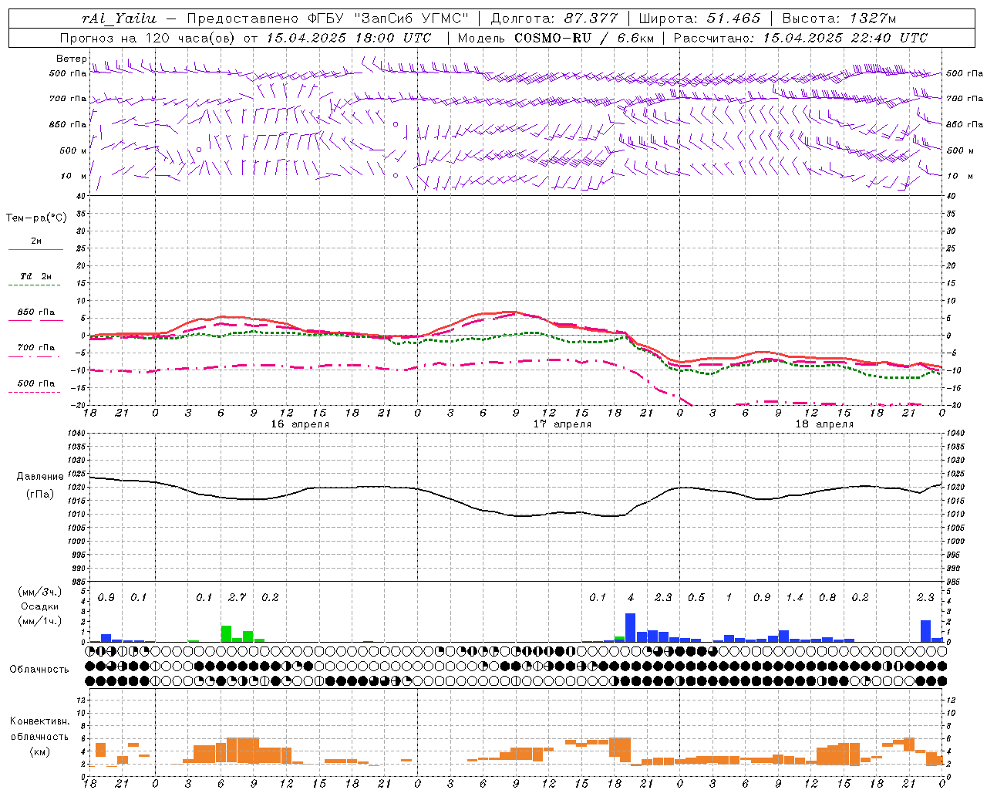Click the 'Модель COSMO-RU / 6.6км' text

[556, 38]
